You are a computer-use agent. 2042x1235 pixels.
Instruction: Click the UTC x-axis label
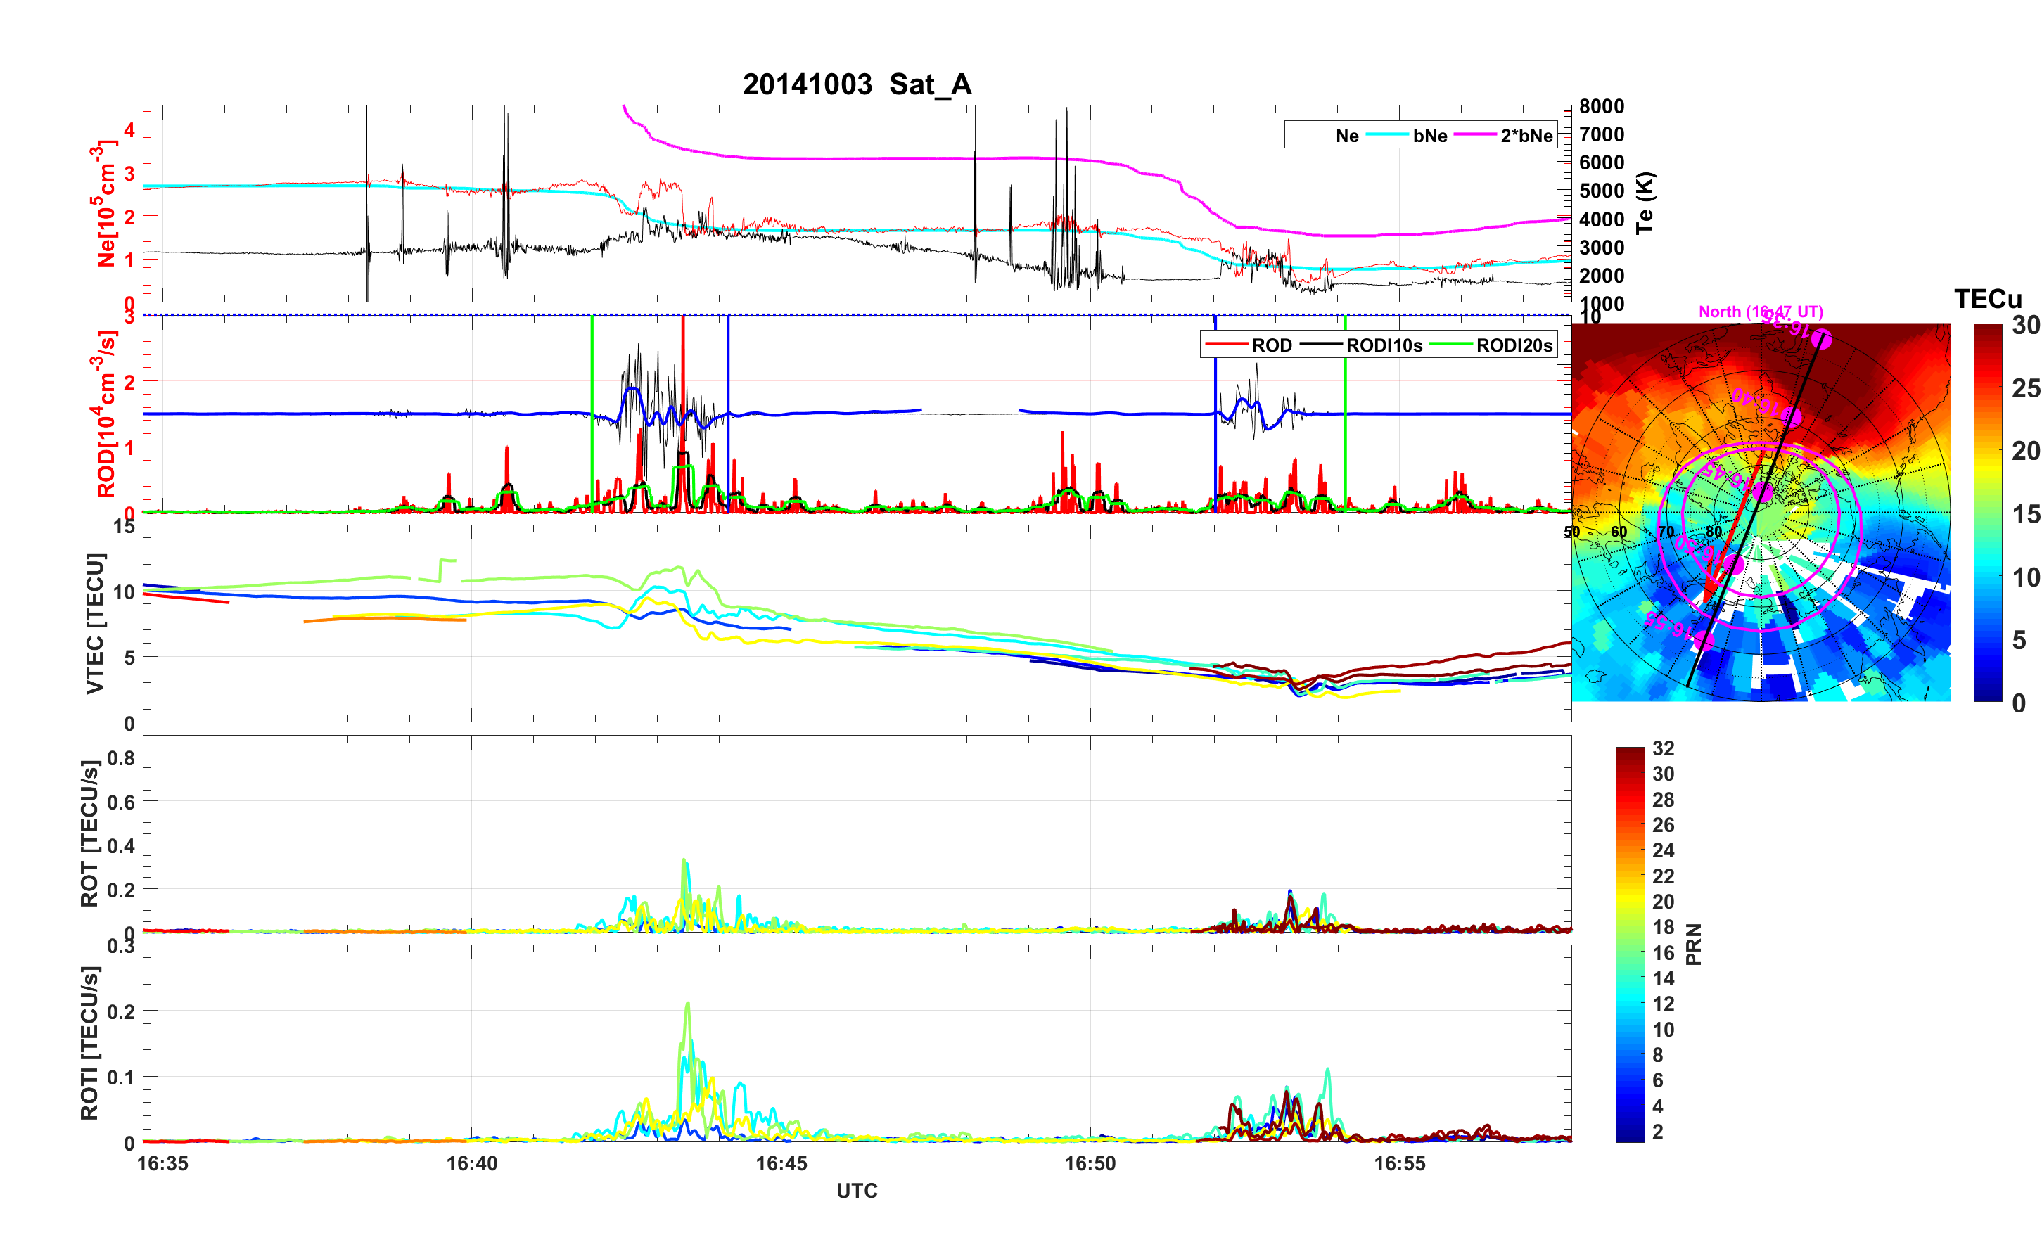coord(857,1190)
